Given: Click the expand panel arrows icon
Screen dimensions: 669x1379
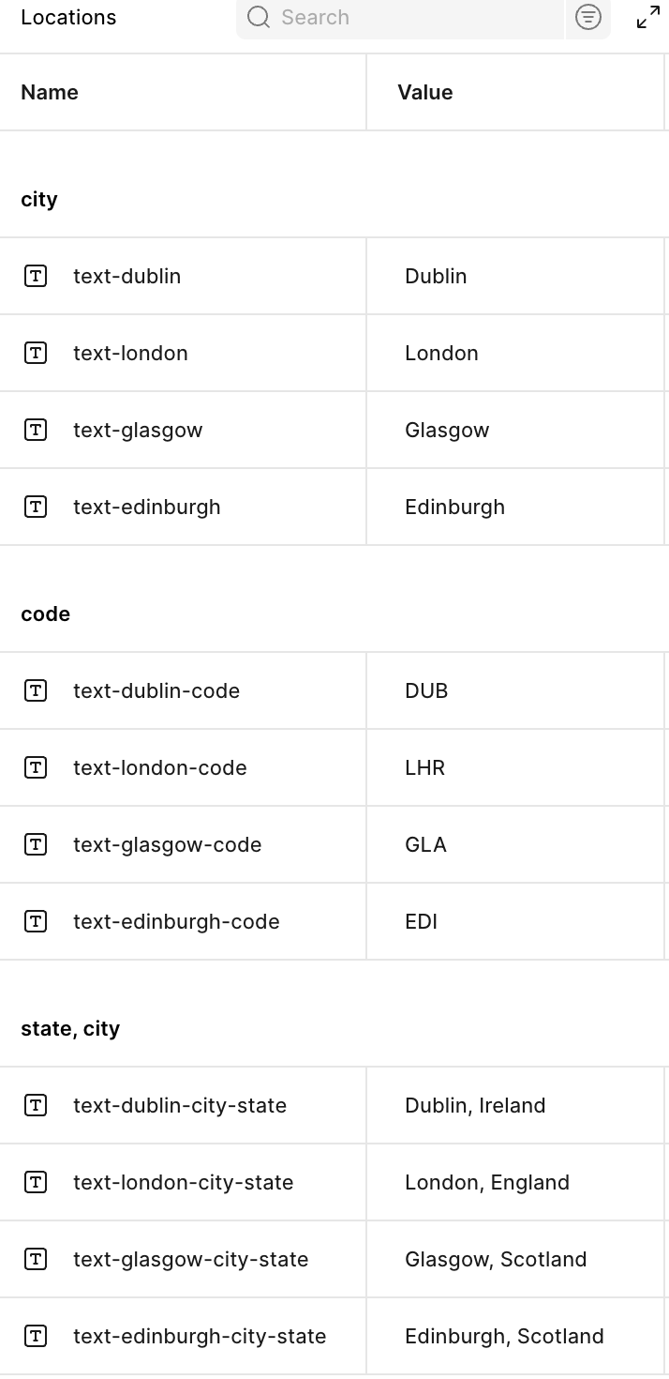Looking at the screenshot, I should click(648, 18).
